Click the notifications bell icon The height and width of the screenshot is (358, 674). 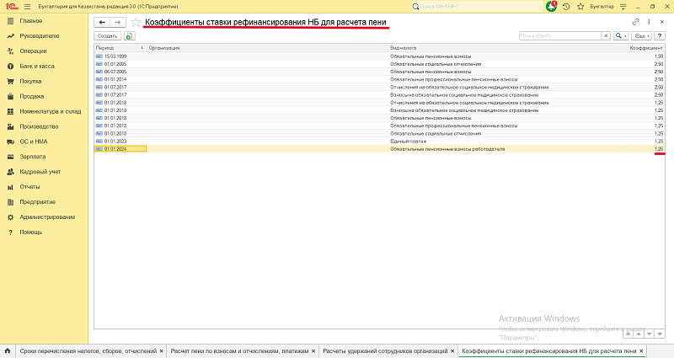point(551,7)
